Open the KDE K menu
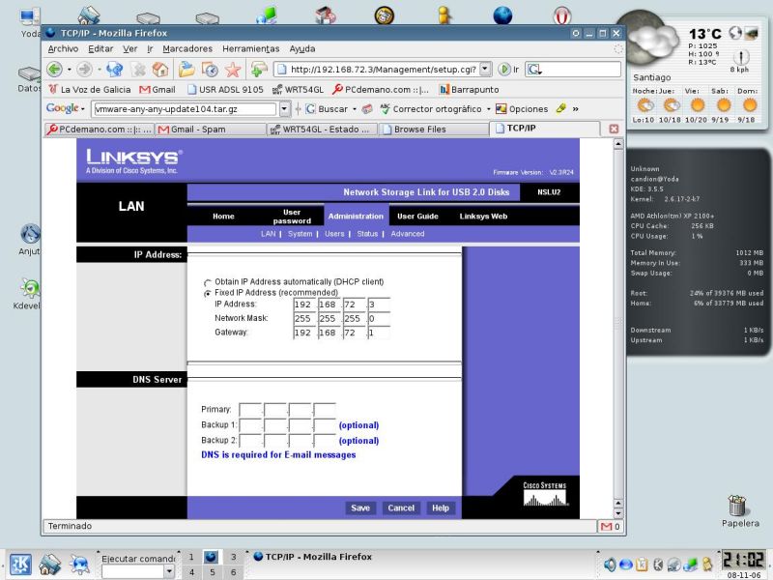This screenshot has height=580, width=773. [x=20, y=565]
